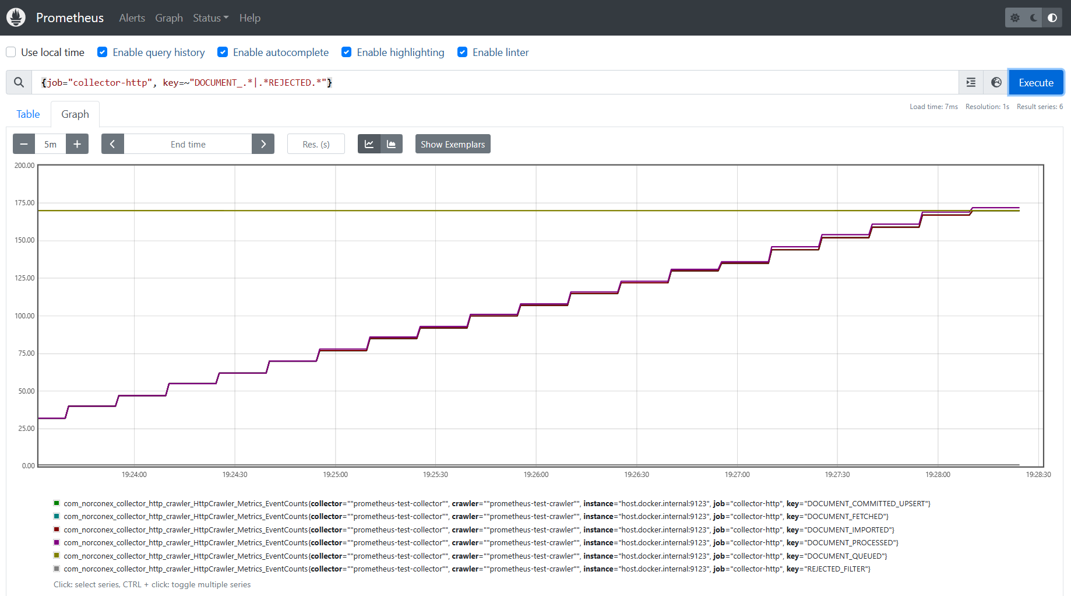Disable the Enable query history checkbox

coord(102,52)
